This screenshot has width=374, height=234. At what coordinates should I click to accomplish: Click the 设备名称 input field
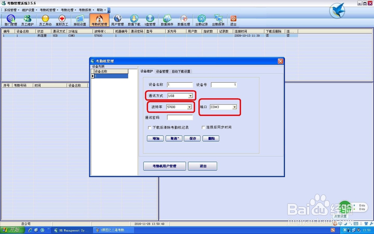coord(180,85)
